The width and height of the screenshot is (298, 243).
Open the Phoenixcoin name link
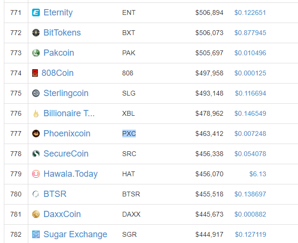[x=67, y=134]
